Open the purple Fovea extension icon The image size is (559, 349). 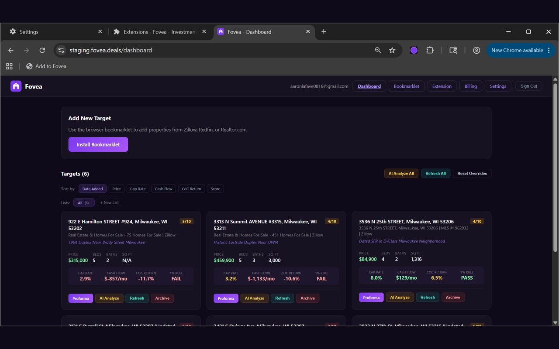414,50
